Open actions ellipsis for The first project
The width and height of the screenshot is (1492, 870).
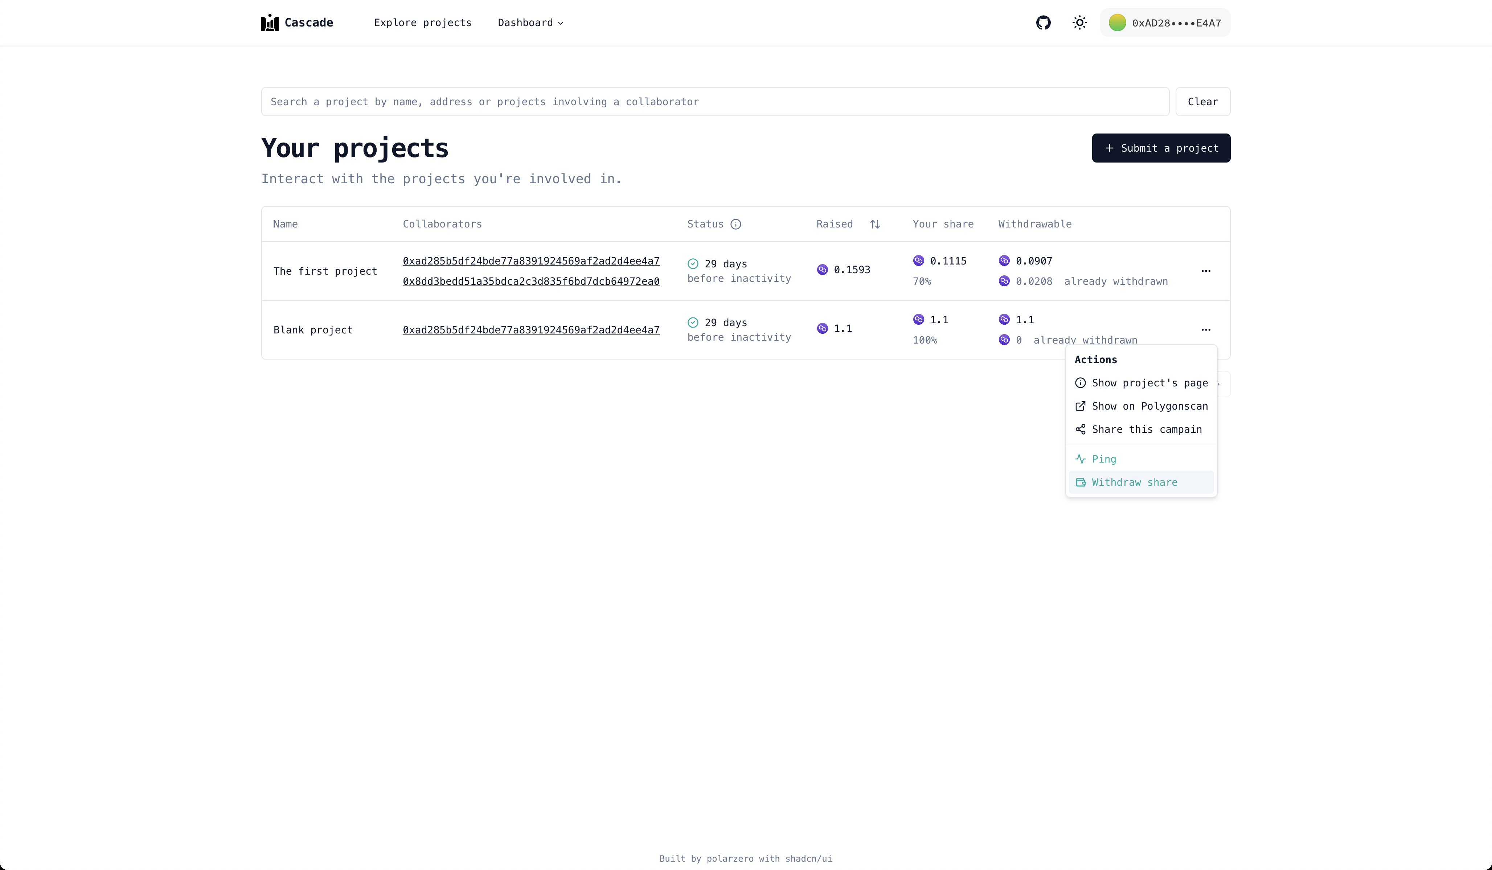pos(1205,271)
